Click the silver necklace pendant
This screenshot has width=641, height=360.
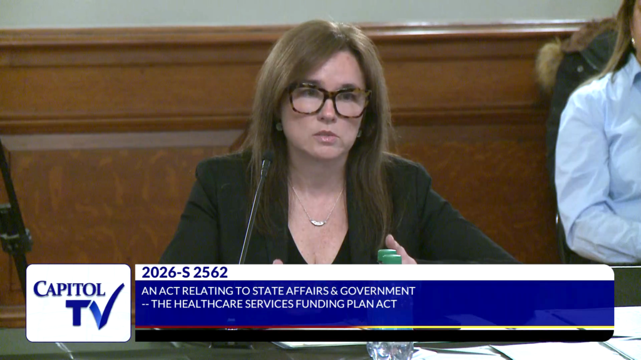[319, 221]
